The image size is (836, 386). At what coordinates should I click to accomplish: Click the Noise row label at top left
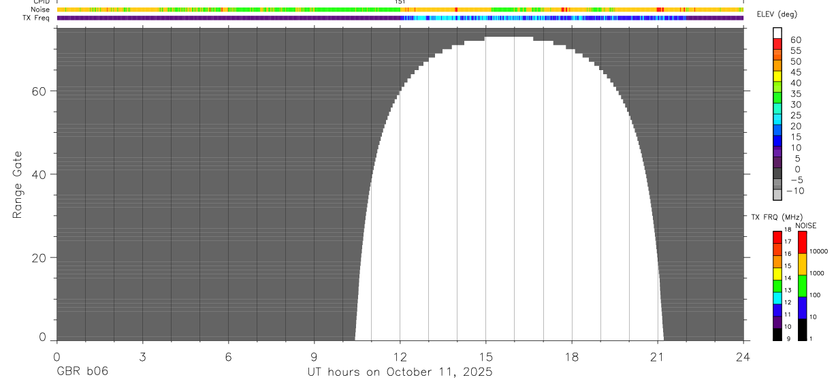pos(40,10)
